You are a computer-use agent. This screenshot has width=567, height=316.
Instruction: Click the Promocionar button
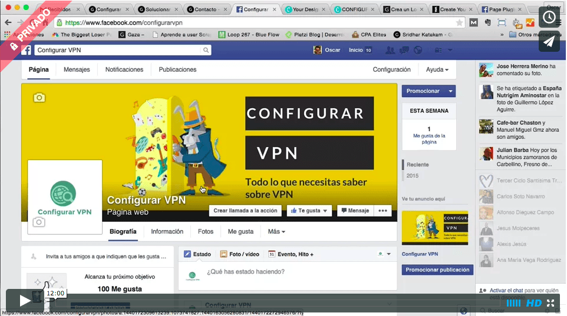[x=423, y=91]
